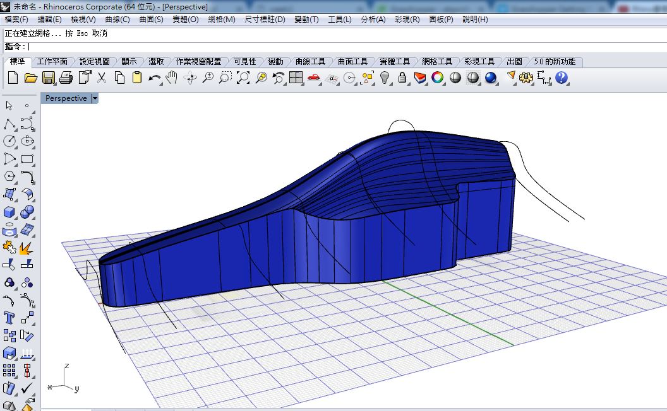Open the 變動(T) menu
This screenshot has height=411, width=667.
pos(306,20)
